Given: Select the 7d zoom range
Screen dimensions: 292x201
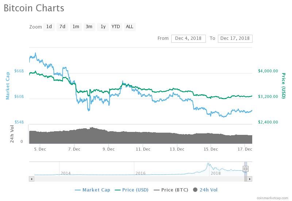Looking at the screenshot, I should [x=62, y=27].
